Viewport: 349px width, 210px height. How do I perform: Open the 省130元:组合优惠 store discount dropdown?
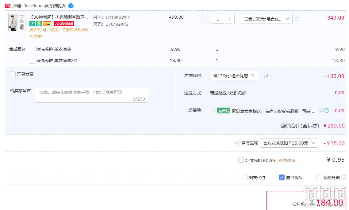pos(234,76)
